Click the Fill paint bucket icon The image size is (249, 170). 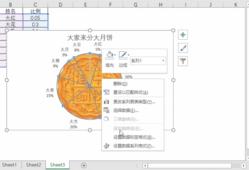pyautogui.click(x=109, y=56)
